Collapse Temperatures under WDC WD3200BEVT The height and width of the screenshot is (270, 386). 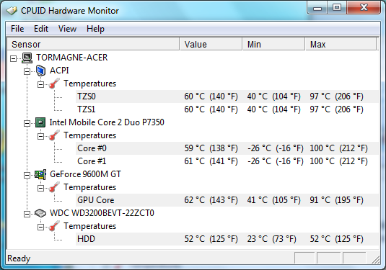tap(41, 227)
